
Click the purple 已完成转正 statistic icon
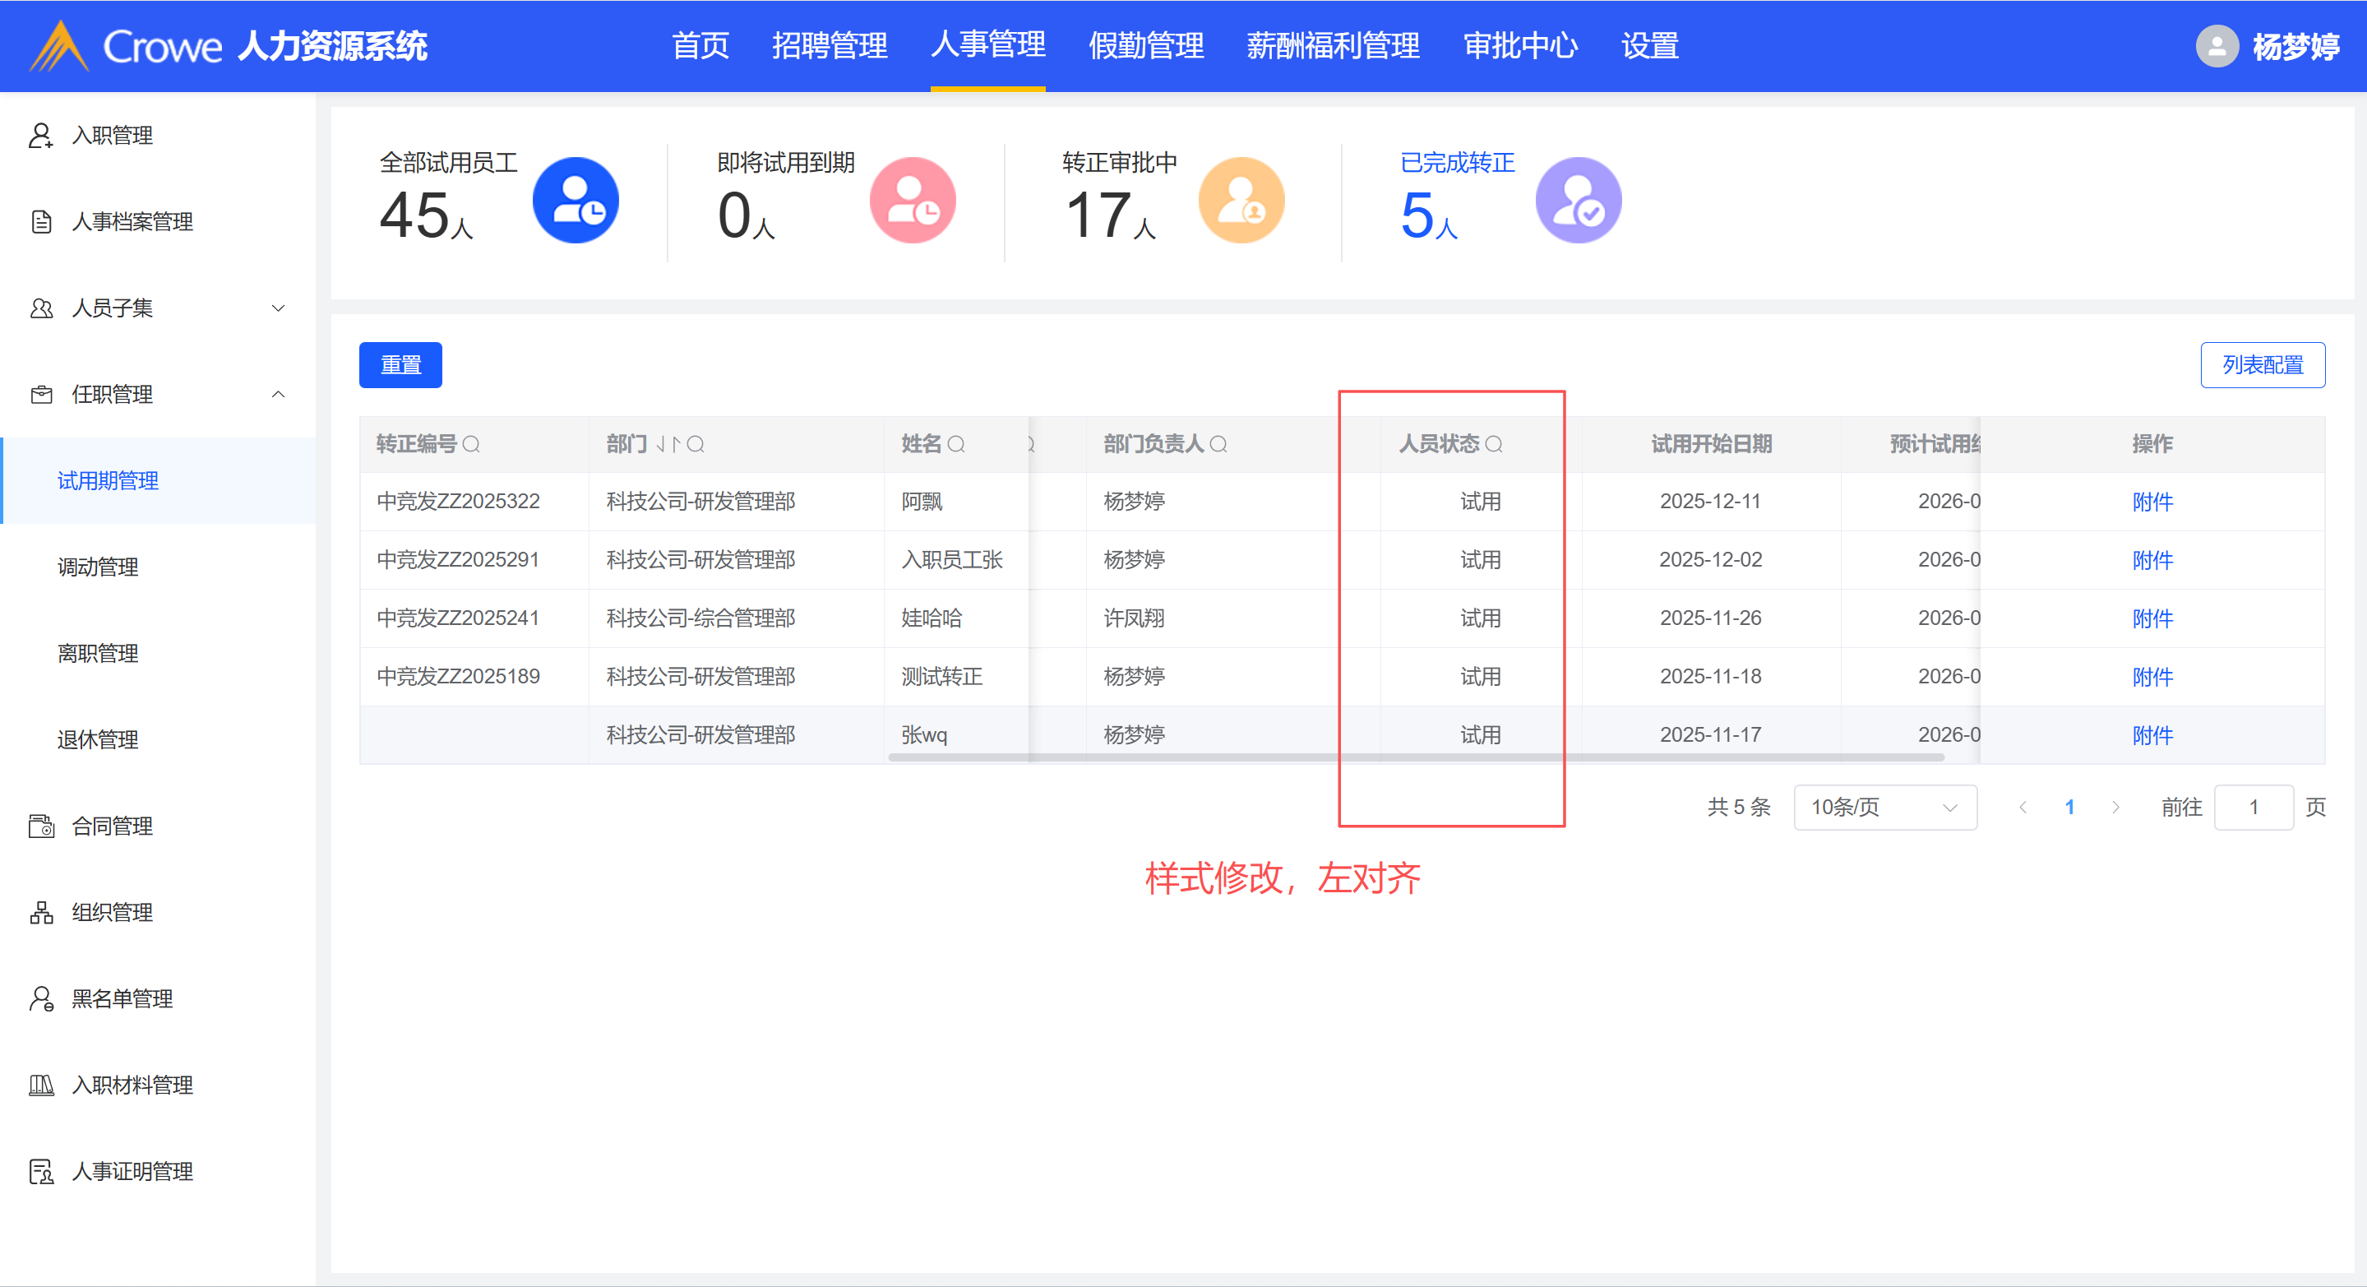click(1578, 201)
